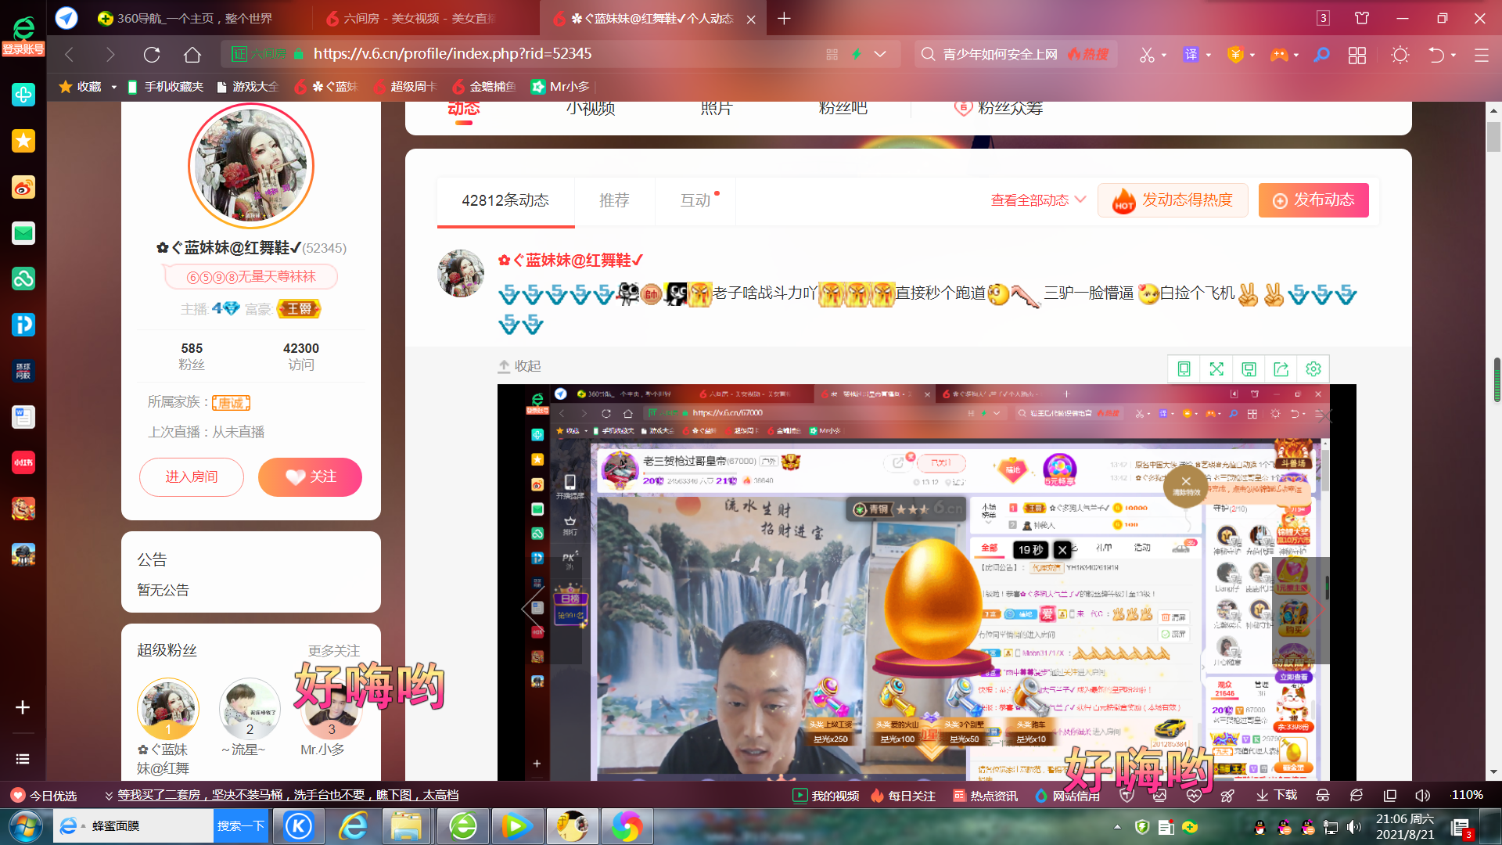Image resolution: width=1502 pixels, height=845 pixels.
Task: Open the 照片 profile tab
Action: tap(717, 109)
